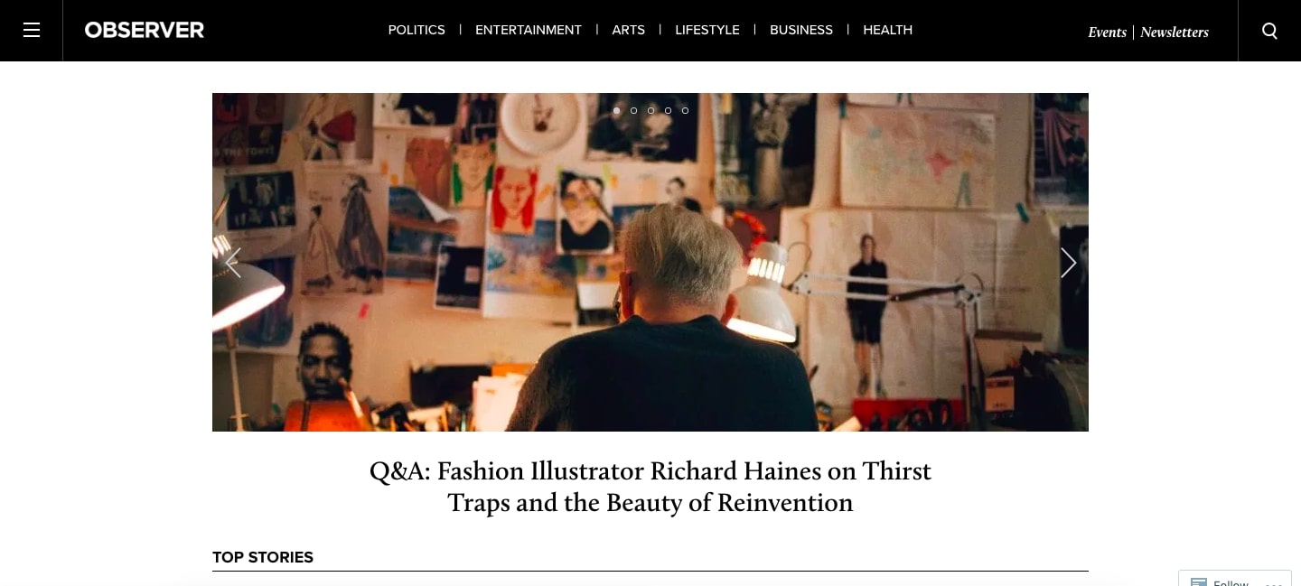Open the Richard Haines Q&A headline
The height and width of the screenshot is (586, 1301).
point(650,487)
